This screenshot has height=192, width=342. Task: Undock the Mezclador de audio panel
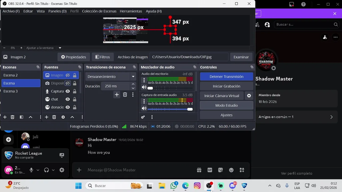(195, 67)
